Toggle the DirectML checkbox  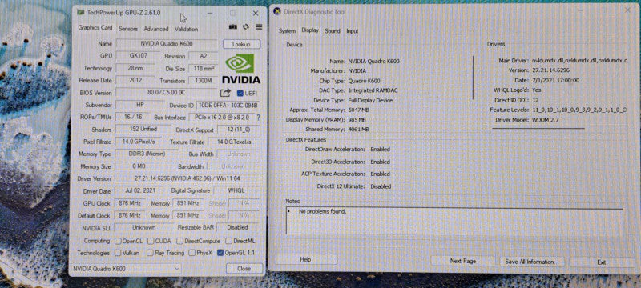point(229,241)
